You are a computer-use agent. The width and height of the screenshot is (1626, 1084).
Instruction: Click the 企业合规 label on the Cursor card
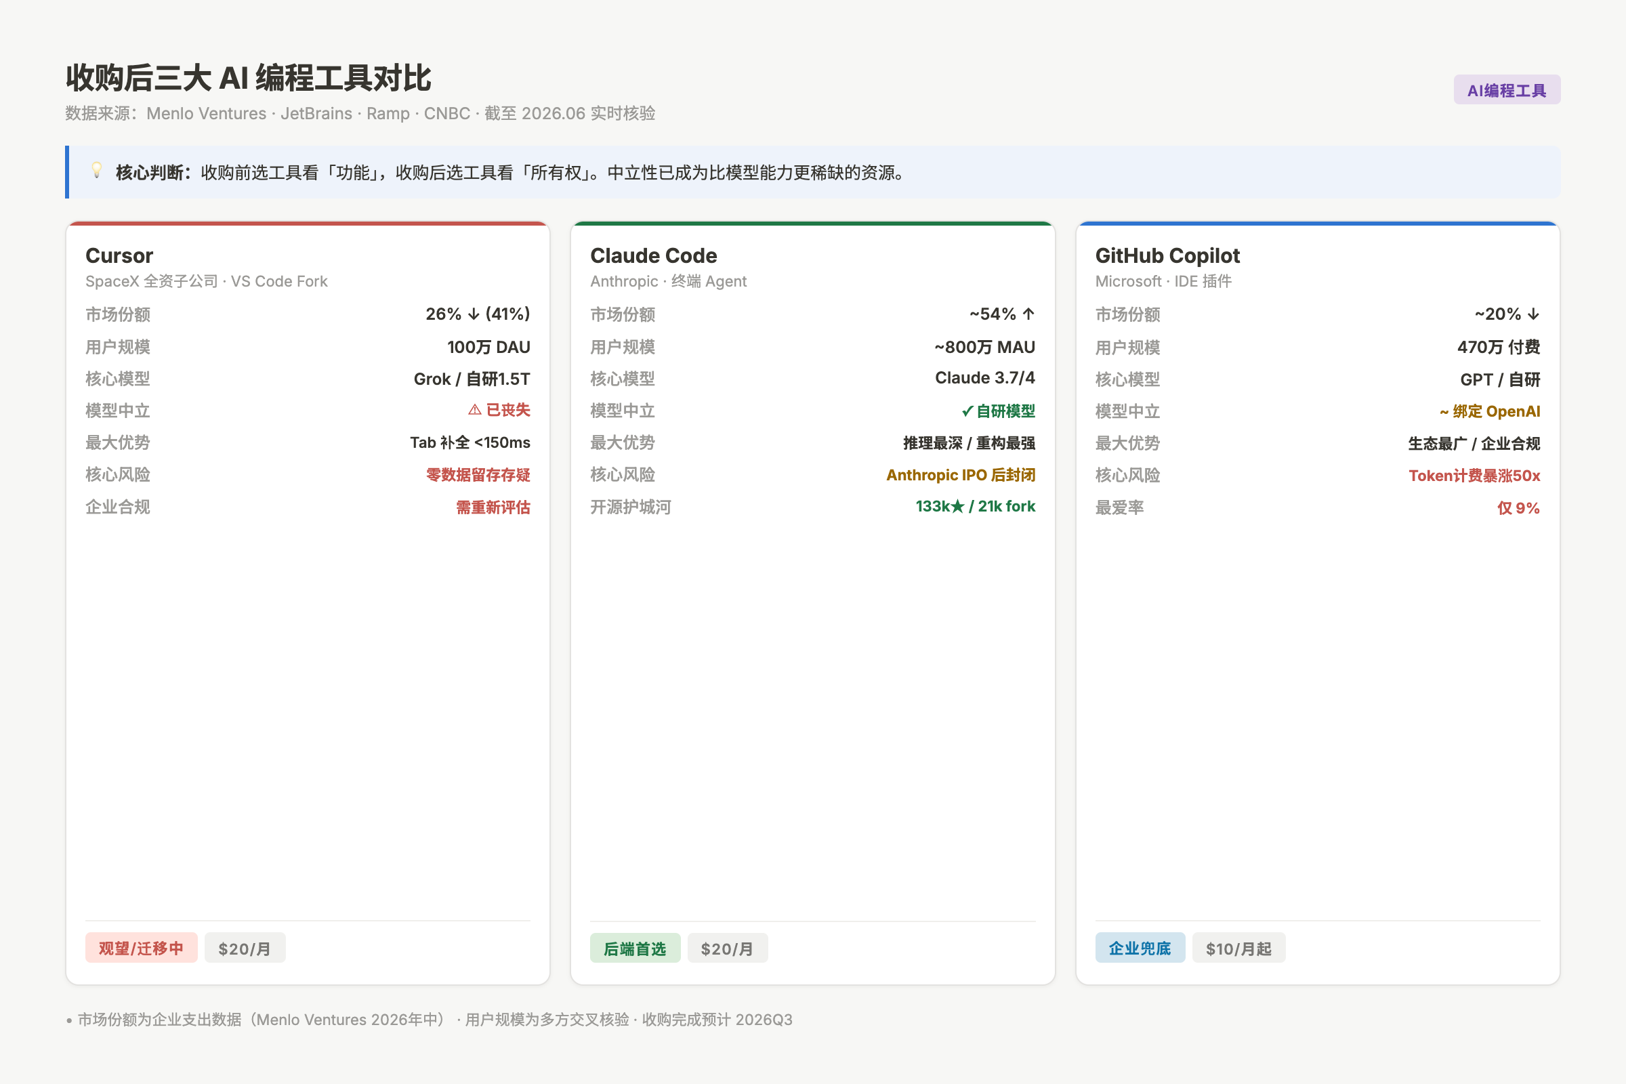[x=117, y=507]
